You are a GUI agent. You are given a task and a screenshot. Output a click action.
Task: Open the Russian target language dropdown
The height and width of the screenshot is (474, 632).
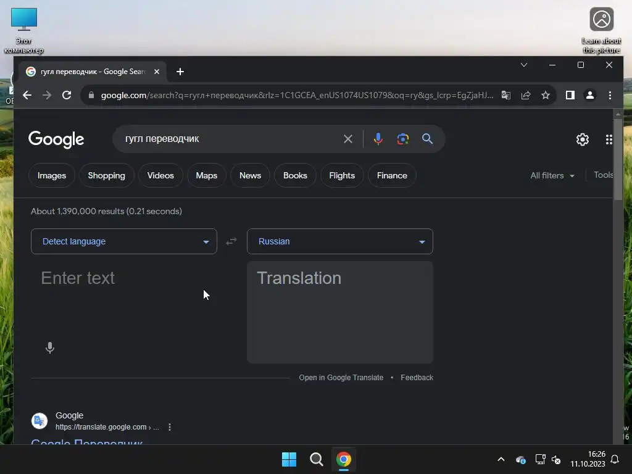(340, 241)
